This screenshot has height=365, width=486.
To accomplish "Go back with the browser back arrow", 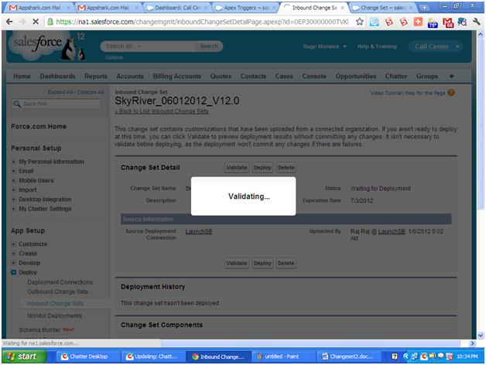I will 9,22.
